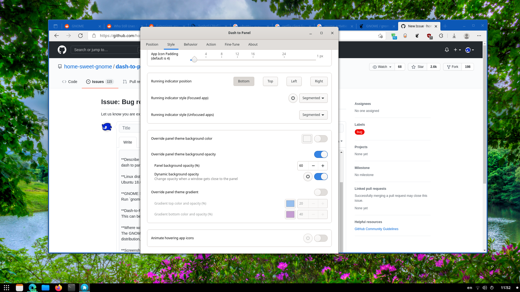Screen dimensions: 520x292
Task: Open unfocused apps Segmented style dropdown
Action: click(313, 115)
